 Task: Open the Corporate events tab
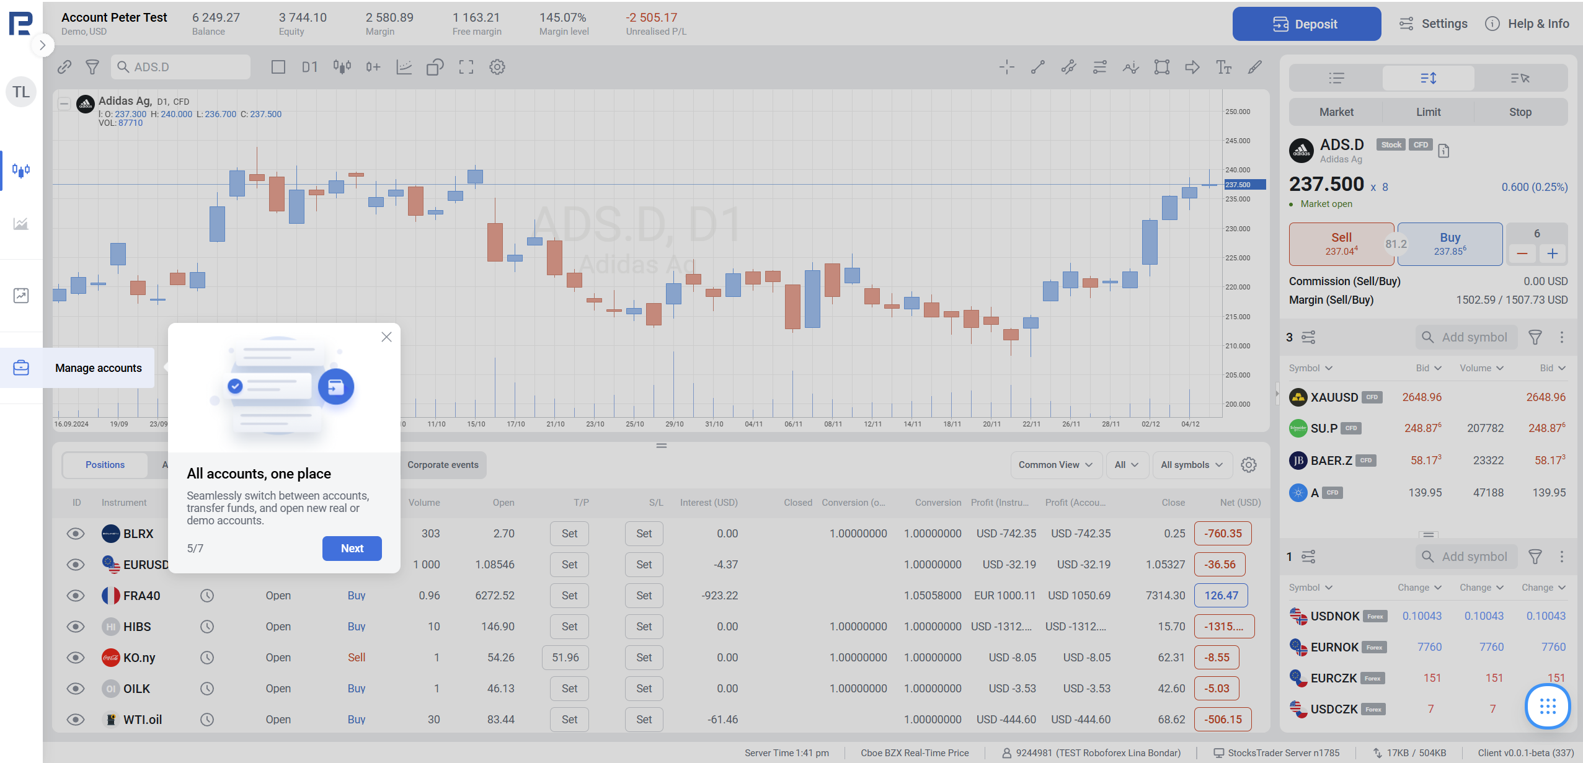[x=443, y=465]
